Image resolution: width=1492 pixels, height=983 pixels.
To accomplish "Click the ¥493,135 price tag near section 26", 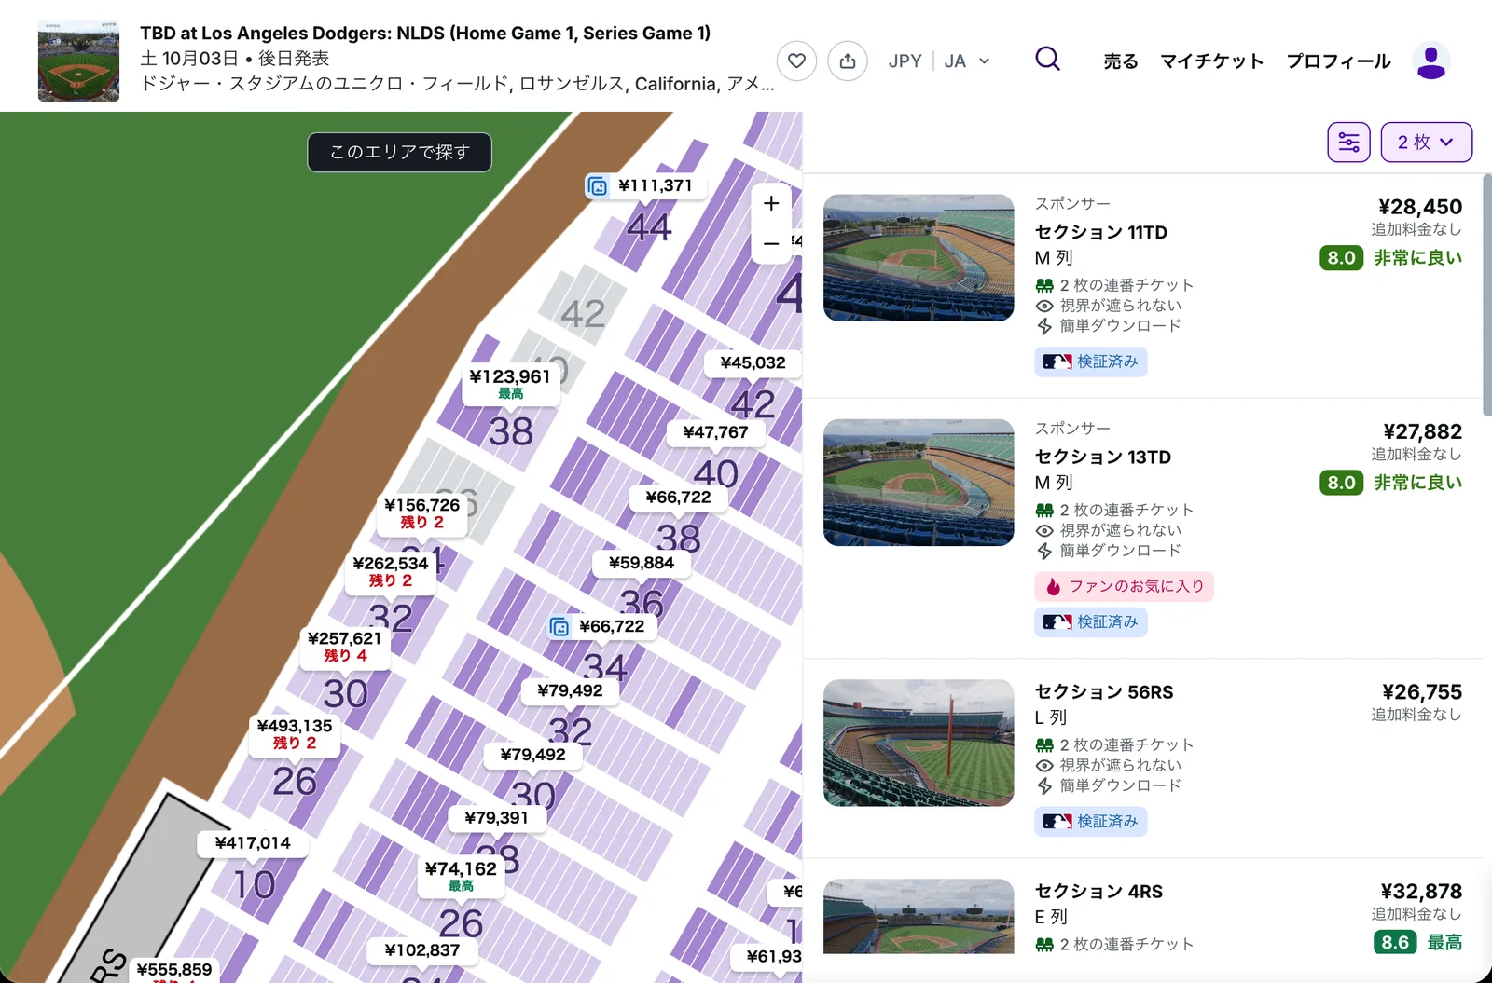I will click(295, 734).
